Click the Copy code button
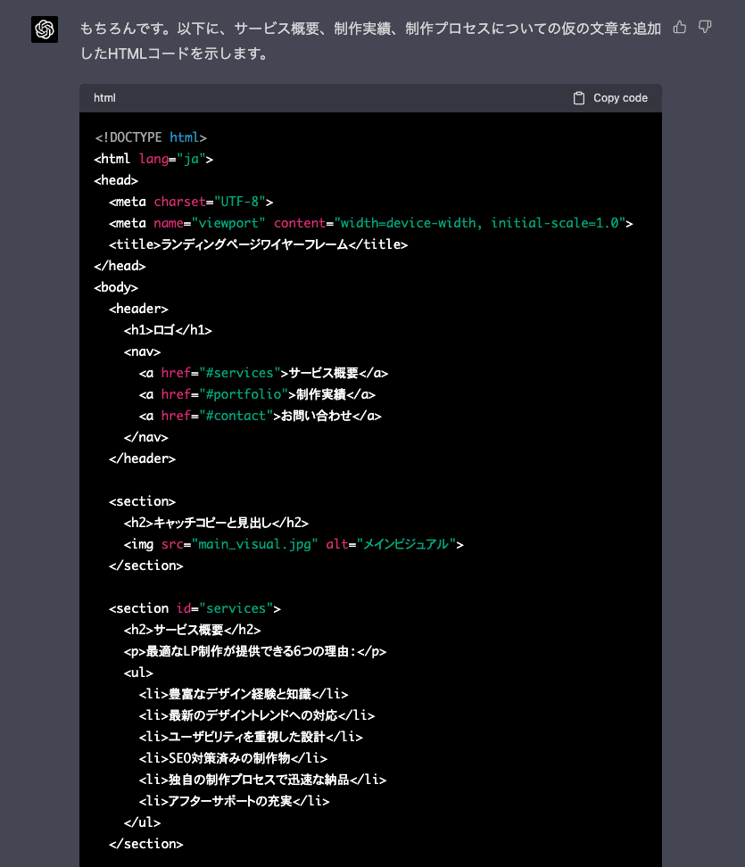745x867 pixels. (x=610, y=98)
